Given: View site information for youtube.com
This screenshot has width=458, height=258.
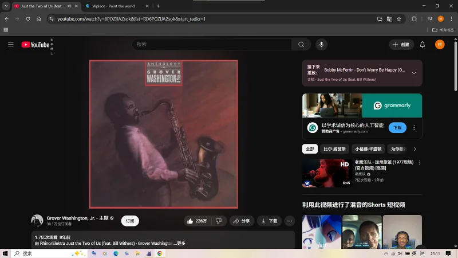Looking at the screenshot, I should (52, 19).
